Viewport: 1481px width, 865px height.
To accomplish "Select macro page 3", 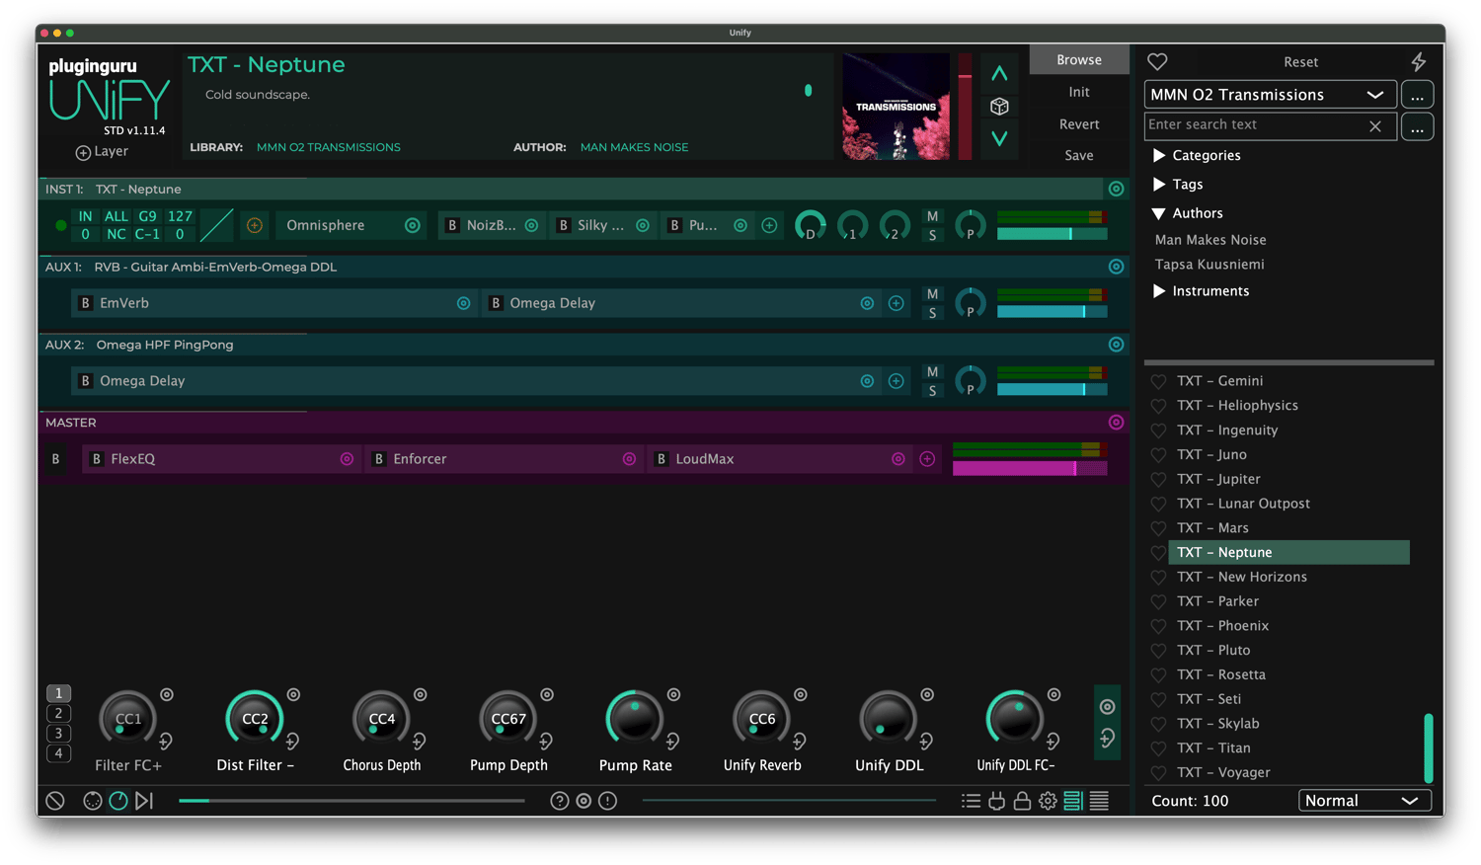I will point(58,734).
